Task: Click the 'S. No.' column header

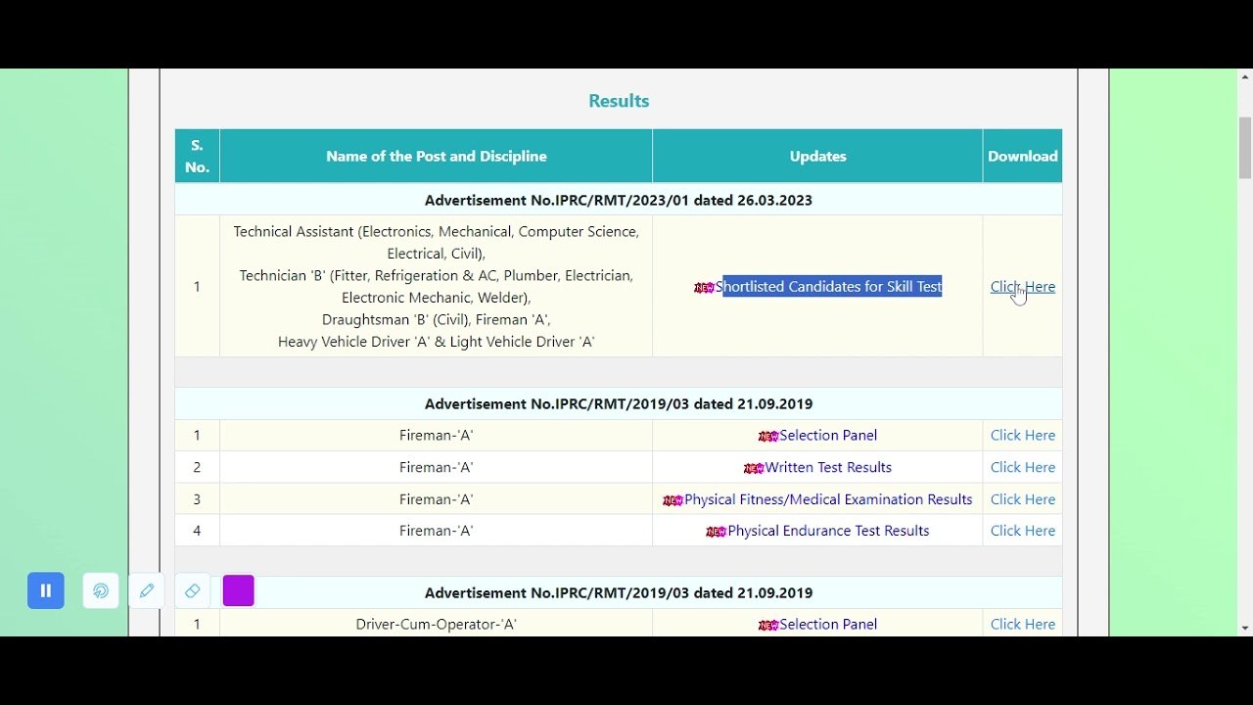Action: point(198,157)
